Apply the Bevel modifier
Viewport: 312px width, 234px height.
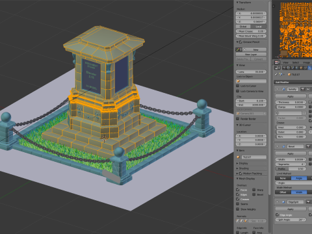click(x=291, y=153)
